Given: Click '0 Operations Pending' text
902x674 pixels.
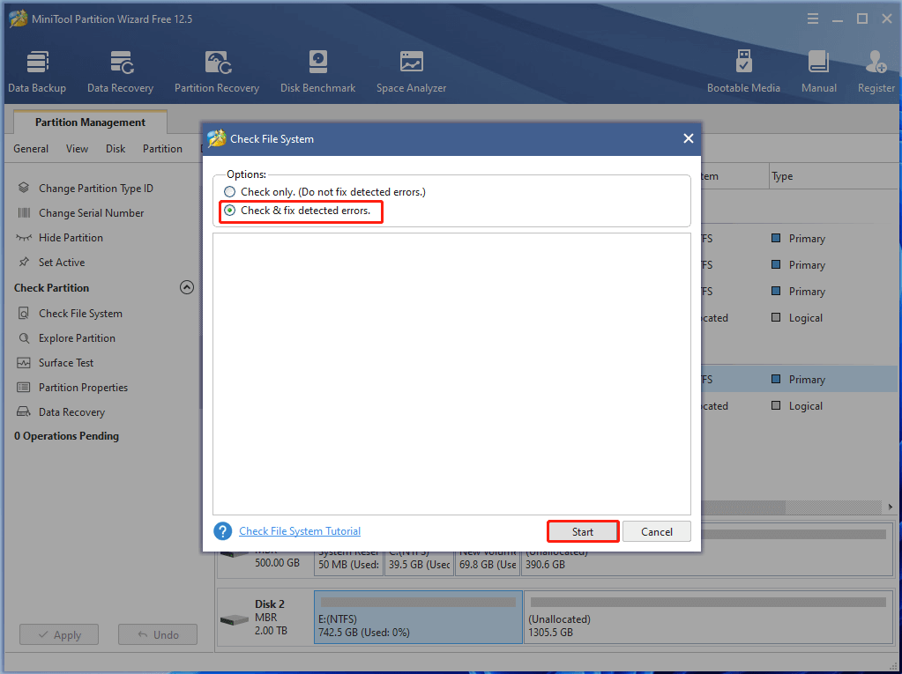Looking at the screenshot, I should coord(67,436).
